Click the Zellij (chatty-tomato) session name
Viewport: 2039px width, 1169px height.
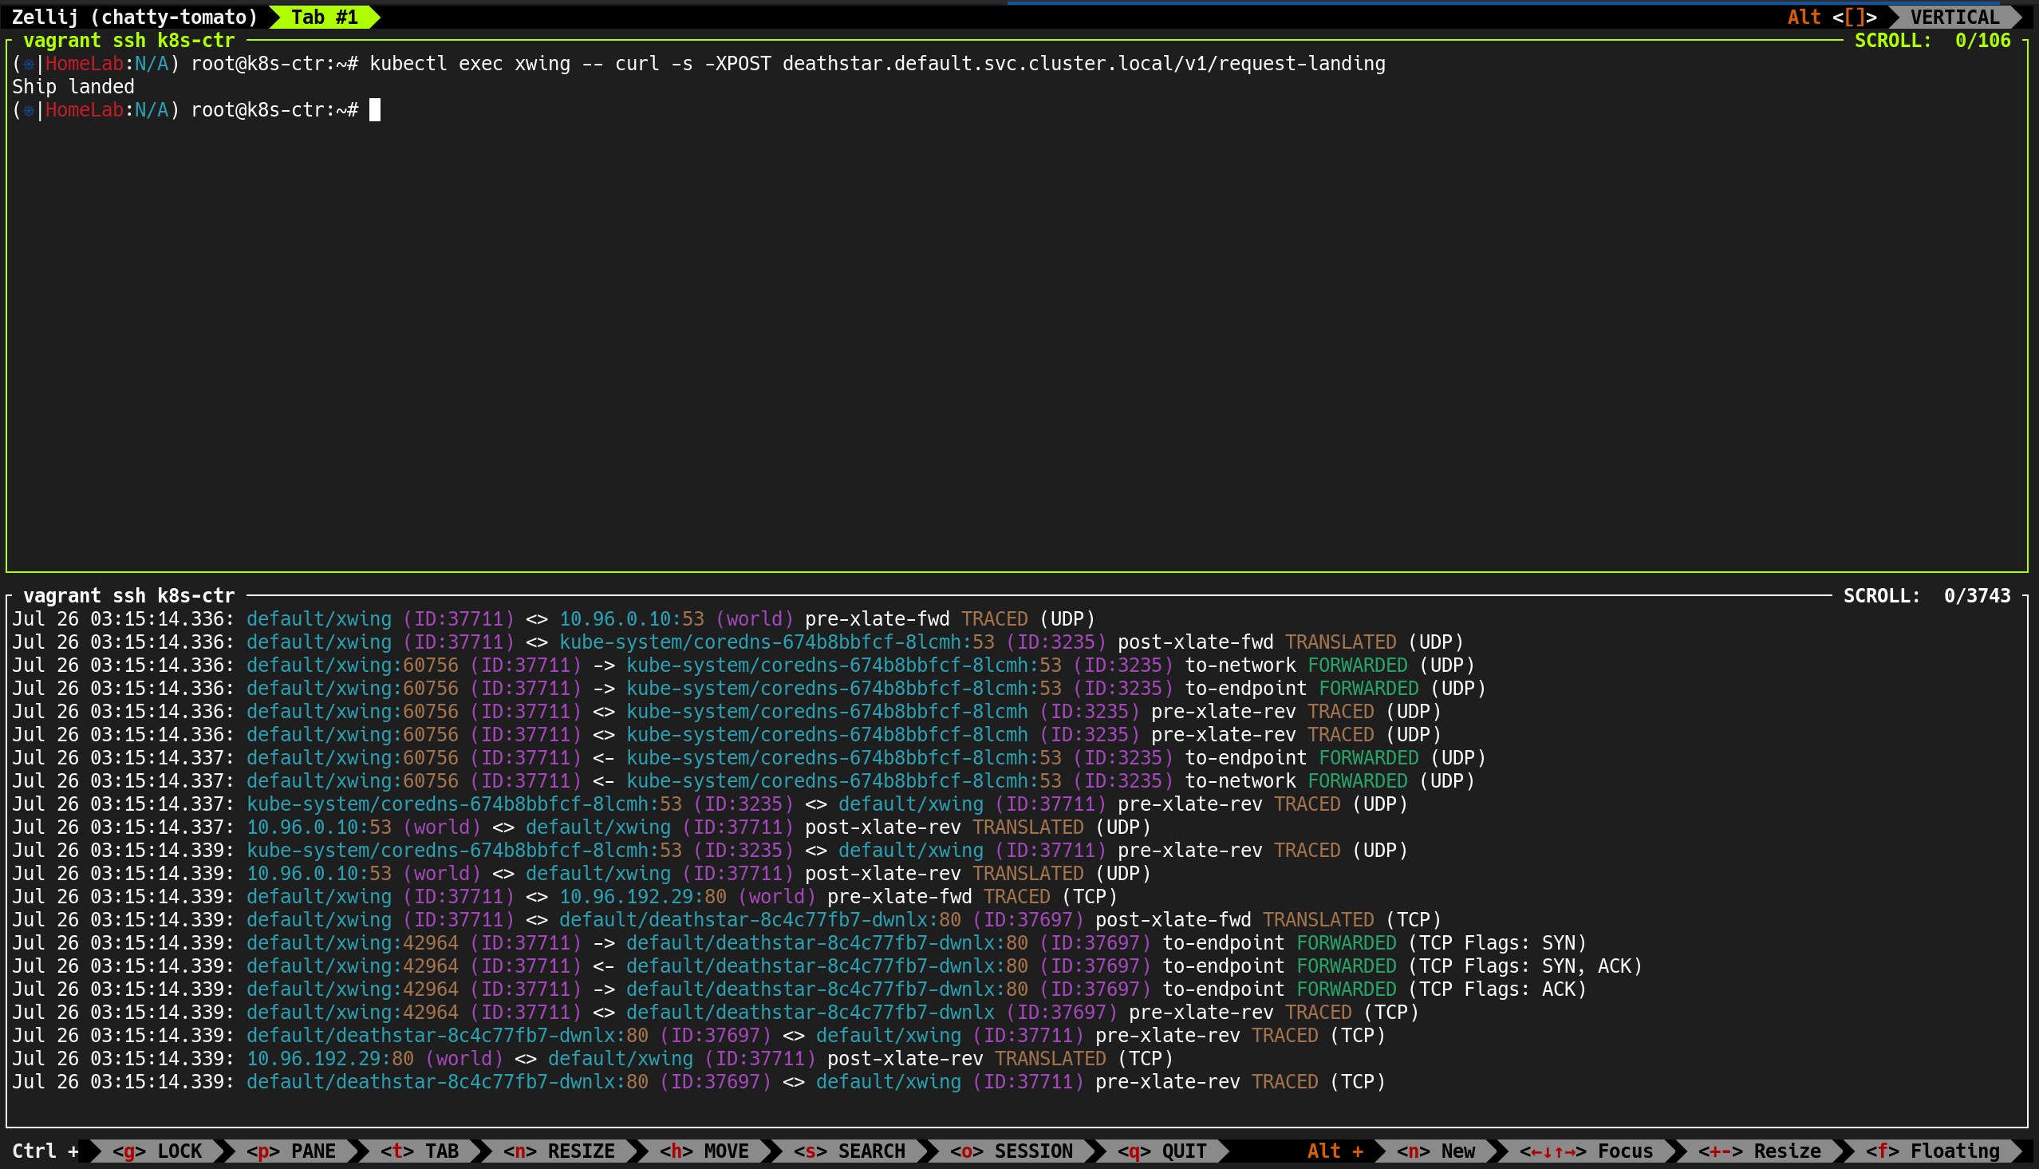pos(135,17)
